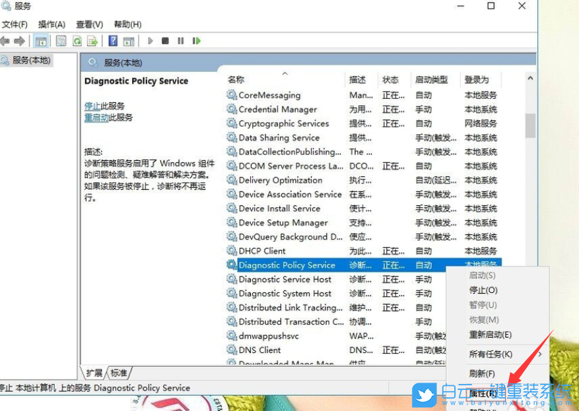Open the 查看(V) menu
This screenshot has height=411, width=579.
point(88,24)
